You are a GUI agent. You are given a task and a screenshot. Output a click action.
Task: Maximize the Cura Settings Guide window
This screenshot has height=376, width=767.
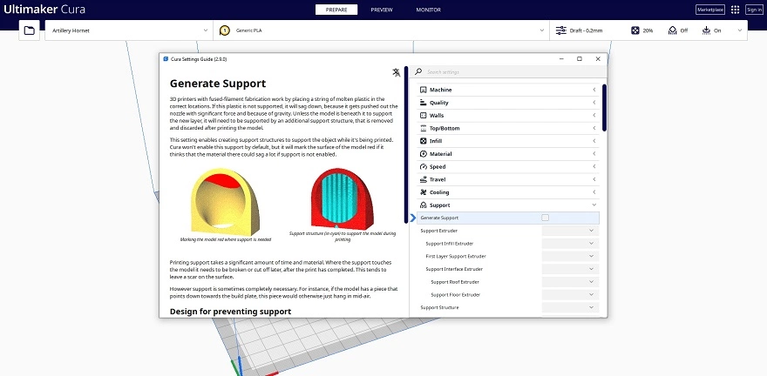(x=579, y=58)
